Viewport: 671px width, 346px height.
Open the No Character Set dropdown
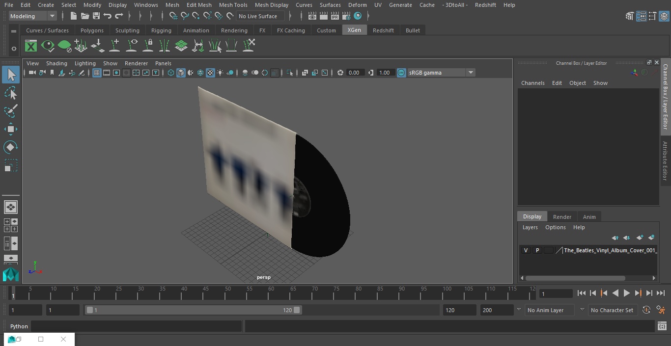point(612,310)
